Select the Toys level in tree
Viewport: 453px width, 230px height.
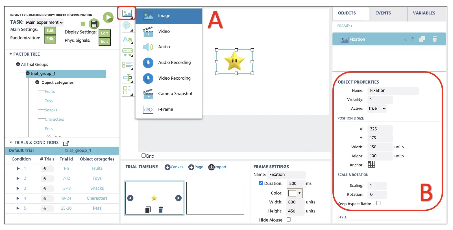(x=49, y=101)
